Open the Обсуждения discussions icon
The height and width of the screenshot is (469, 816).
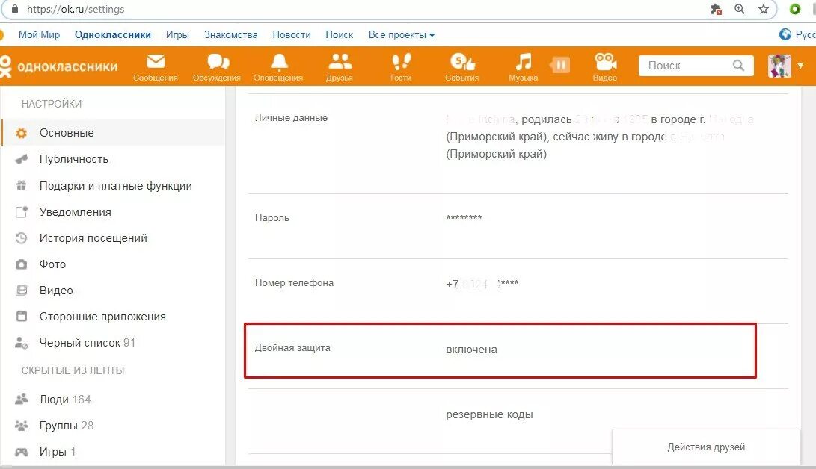pos(217,67)
